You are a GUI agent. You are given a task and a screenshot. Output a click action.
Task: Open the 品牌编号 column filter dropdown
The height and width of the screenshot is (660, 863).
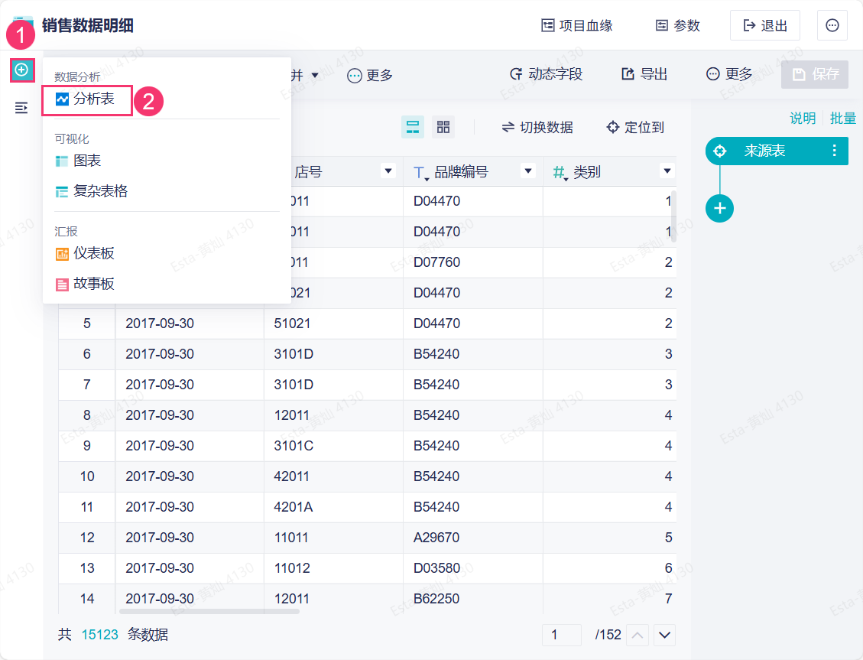(527, 171)
